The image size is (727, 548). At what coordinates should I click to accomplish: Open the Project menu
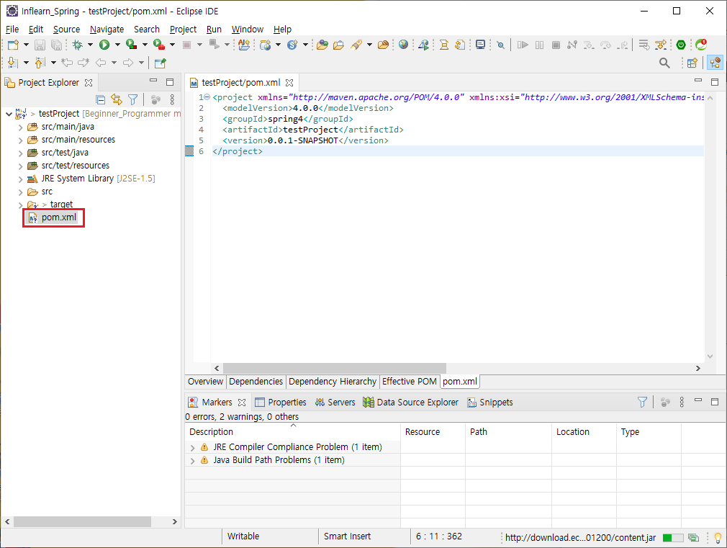pos(183,30)
